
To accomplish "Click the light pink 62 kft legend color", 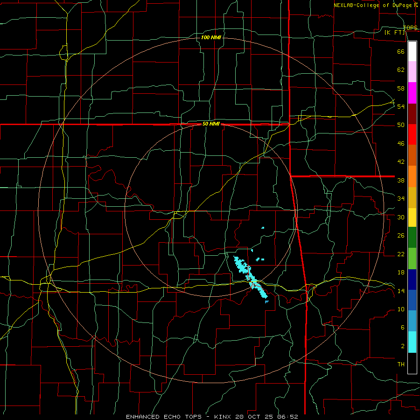I will click(x=412, y=71).
